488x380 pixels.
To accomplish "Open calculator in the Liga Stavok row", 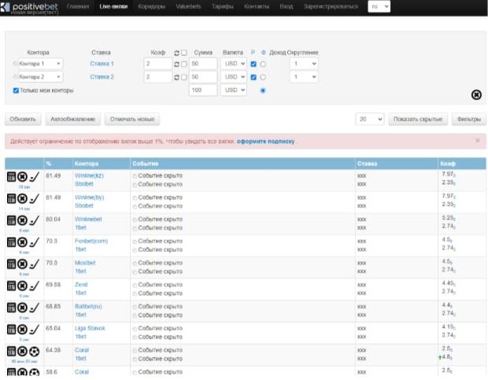I will coord(11,329).
